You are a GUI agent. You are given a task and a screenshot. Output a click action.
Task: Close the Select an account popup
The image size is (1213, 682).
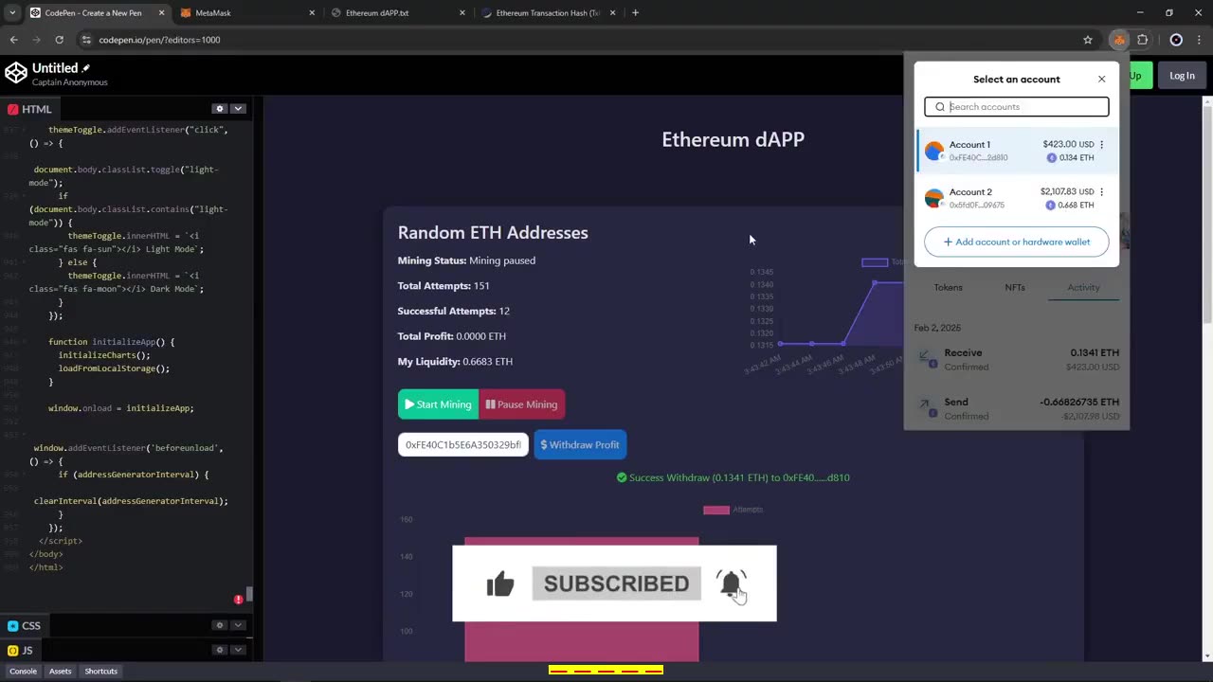click(x=1101, y=79)
